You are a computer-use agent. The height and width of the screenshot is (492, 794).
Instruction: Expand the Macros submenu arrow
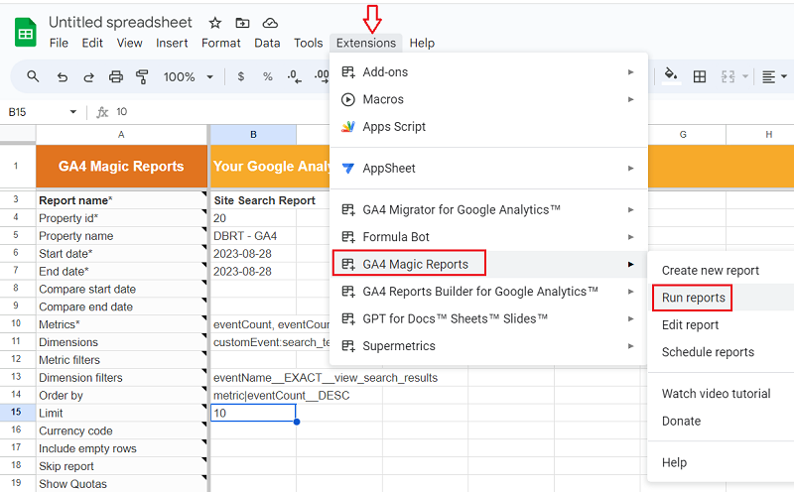tap(631, 99)
